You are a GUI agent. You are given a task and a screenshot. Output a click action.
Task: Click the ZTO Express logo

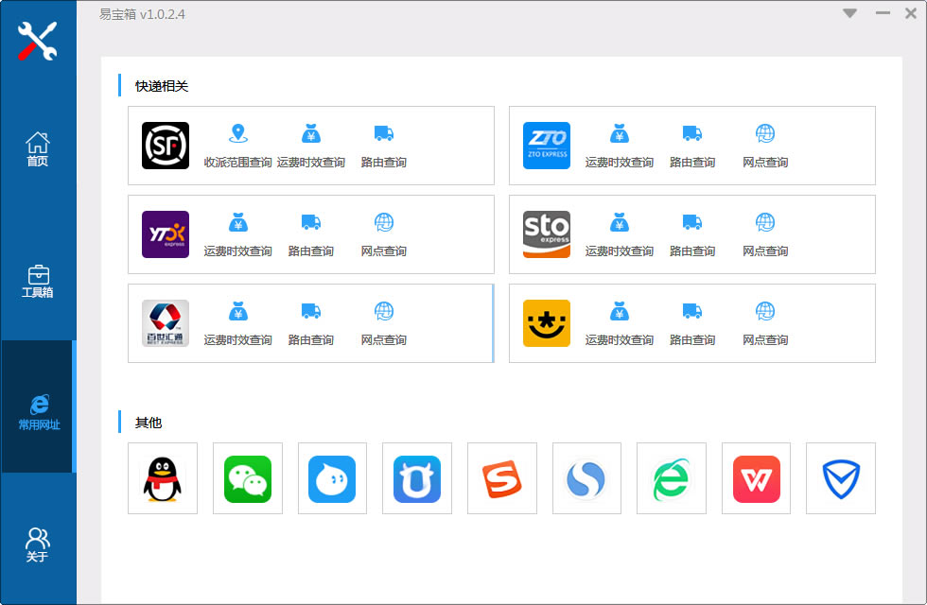tap(547, 146)
